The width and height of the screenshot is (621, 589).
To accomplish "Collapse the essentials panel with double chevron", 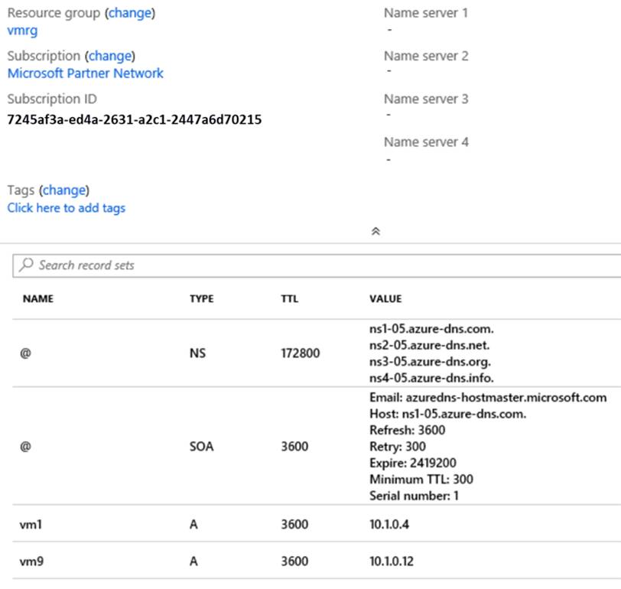I will tap(376, 231).
